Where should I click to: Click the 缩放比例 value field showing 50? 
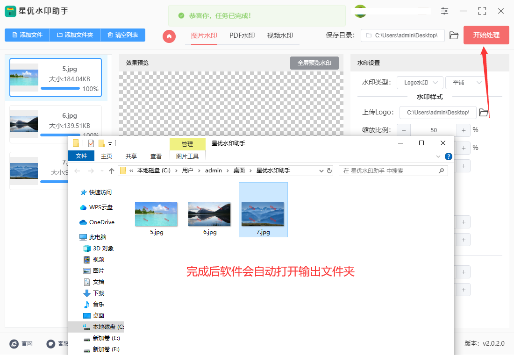pyautogui.click(x=433, y=130)
